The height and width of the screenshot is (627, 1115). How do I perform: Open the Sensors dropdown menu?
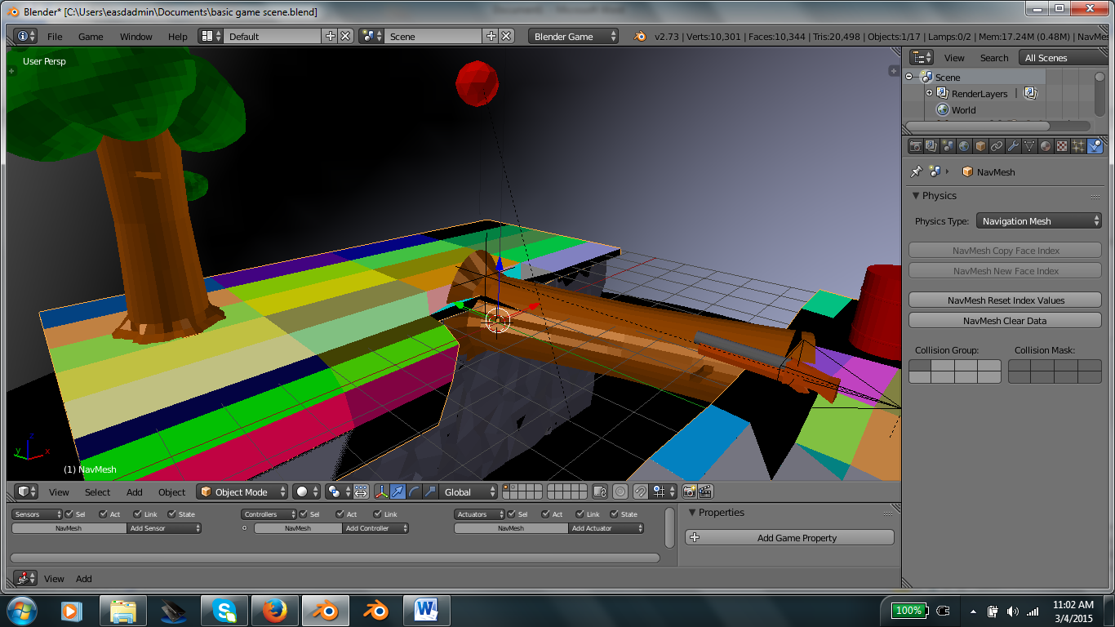click(x=38, y=514)
